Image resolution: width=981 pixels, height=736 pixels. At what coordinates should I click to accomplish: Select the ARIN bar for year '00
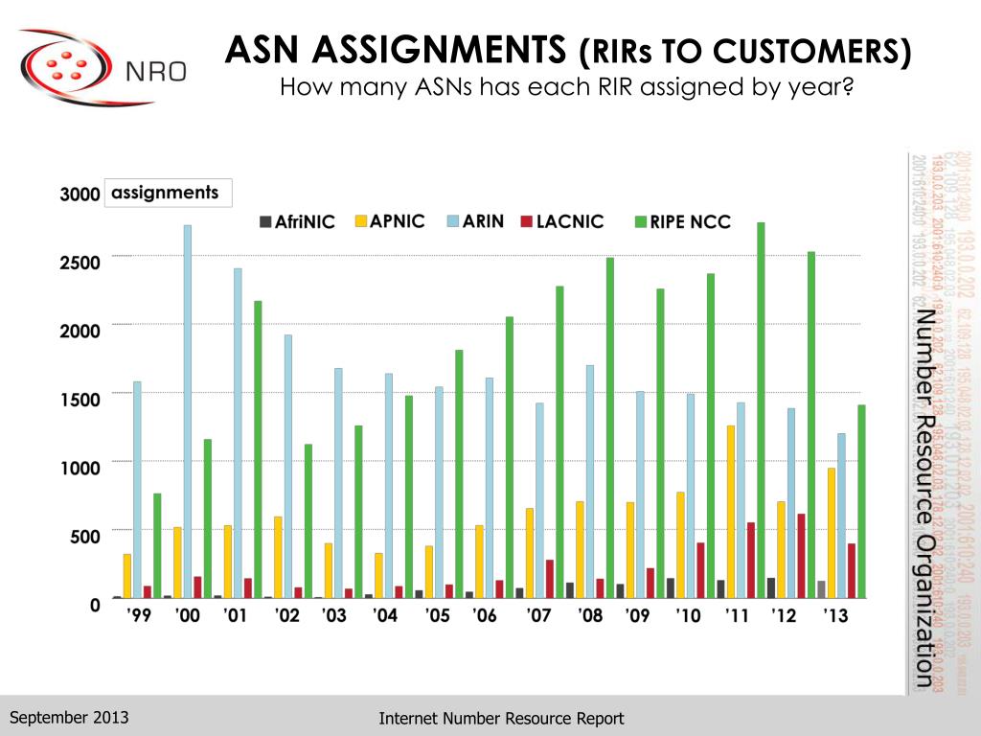pyautogui.click(x=188, y=412)
